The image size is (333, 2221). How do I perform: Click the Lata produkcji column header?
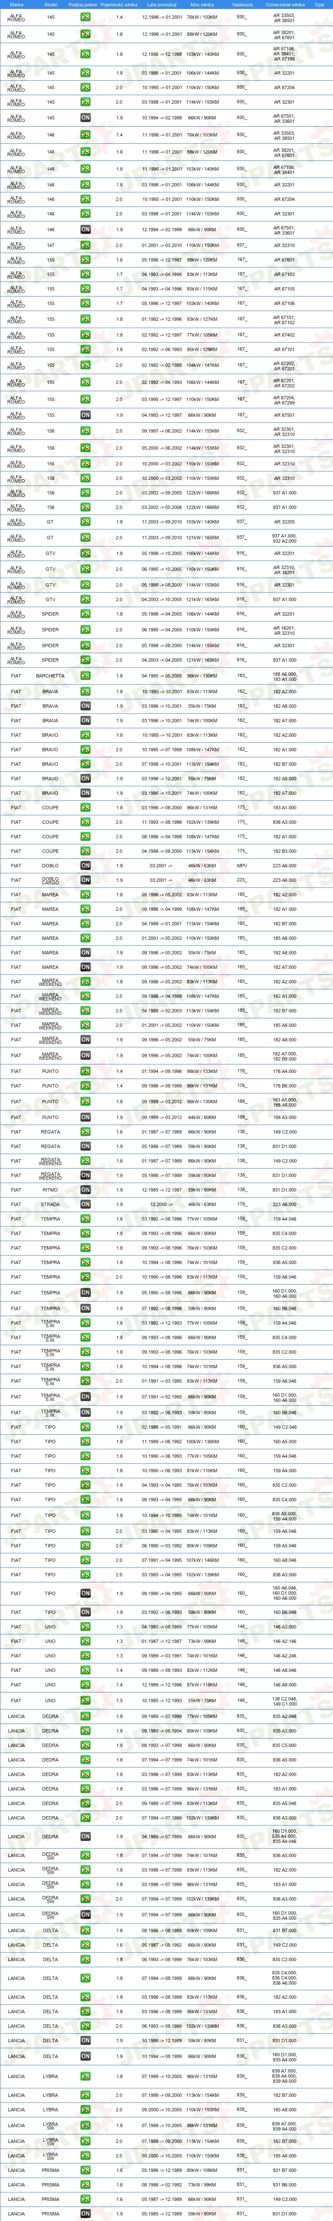click(162, 4)
